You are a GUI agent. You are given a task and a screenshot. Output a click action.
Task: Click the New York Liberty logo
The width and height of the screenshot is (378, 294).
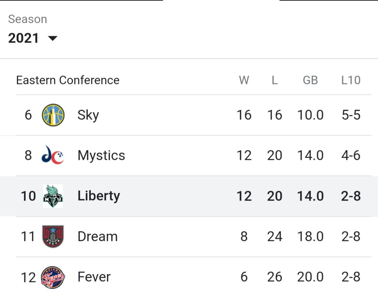(53, 196)
